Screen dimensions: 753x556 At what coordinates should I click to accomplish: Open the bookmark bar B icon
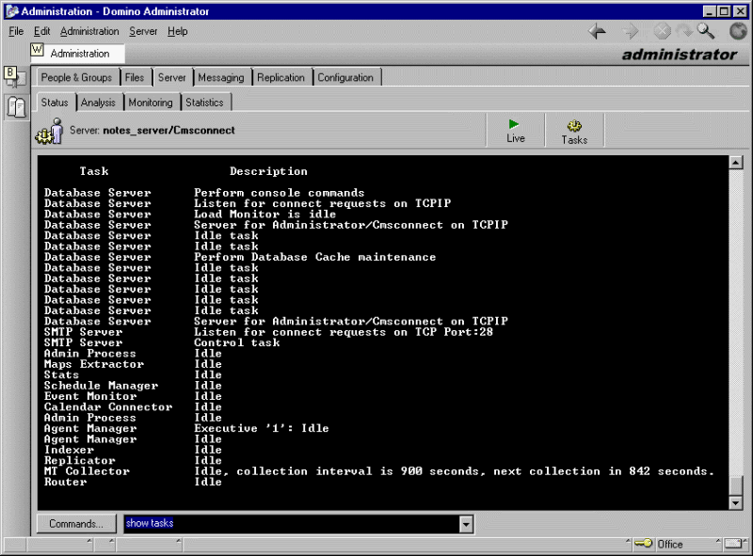tap(10, 73)
